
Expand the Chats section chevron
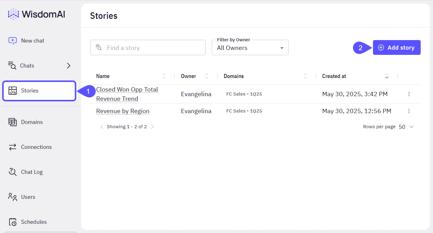click(68, 65)
